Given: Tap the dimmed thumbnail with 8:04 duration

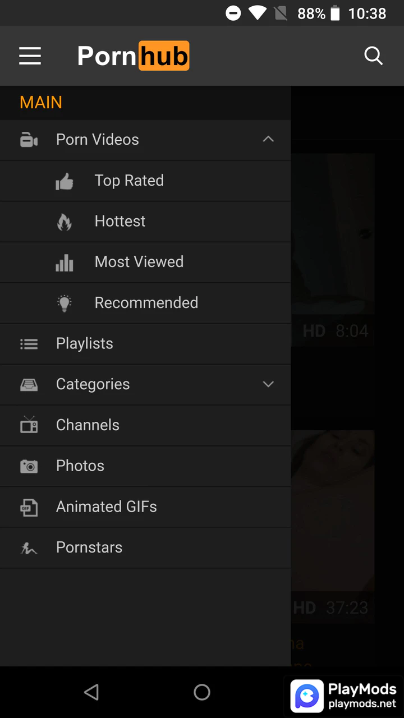Looking at the screenshot, I should tap(333, 250).
